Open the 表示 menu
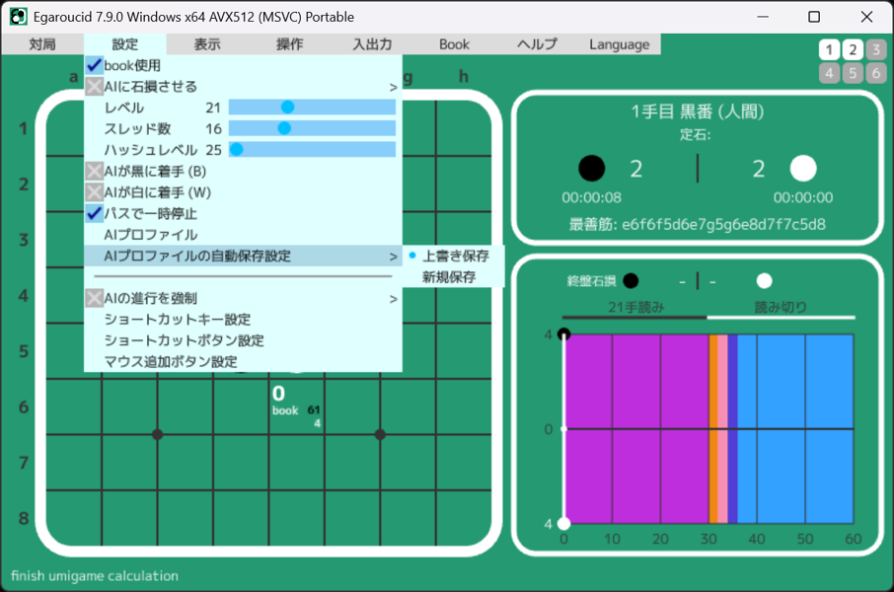Screen dimensions: 894x592 click(207, 44)
